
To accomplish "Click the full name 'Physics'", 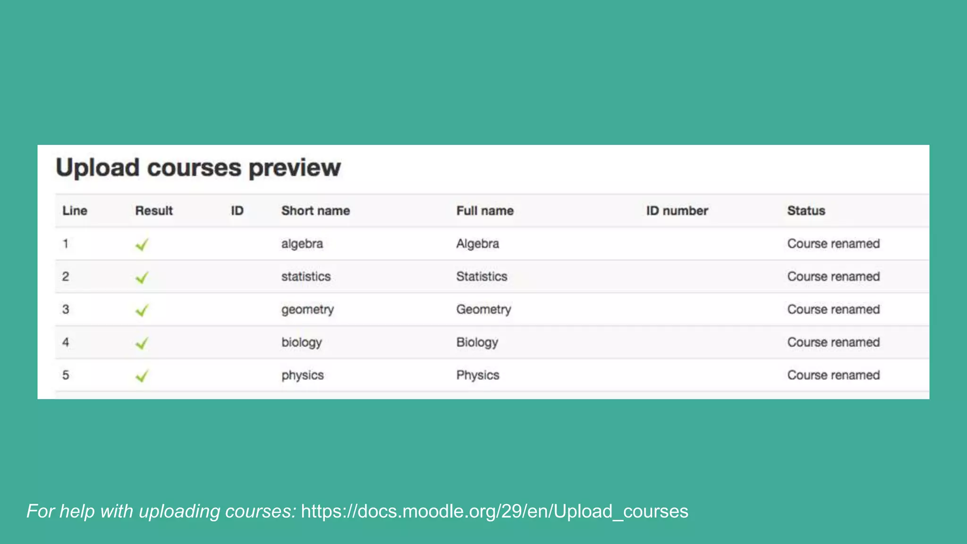I will (478, 376).
